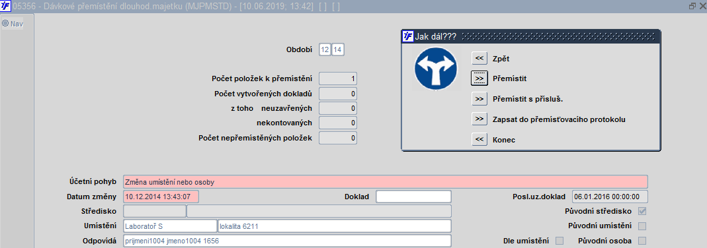Click the Období year field showing 14
This screenshot has height=248, width=707.
[338, 49]
